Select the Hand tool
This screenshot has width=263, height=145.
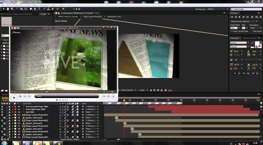point(8,9)
